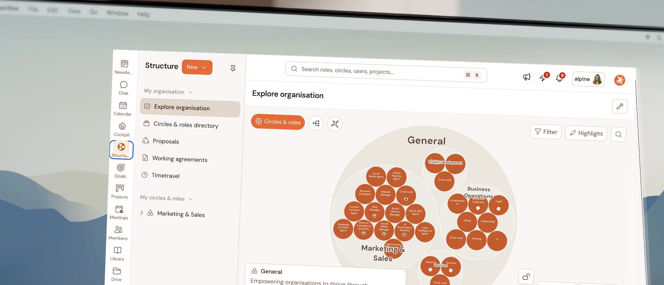Open the alpine user profile button
The width and height of the screenshot is (664, 285).
click(588, 79)
